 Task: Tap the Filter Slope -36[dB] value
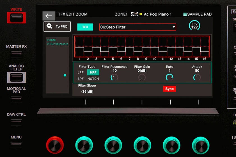tap(87, 92)
